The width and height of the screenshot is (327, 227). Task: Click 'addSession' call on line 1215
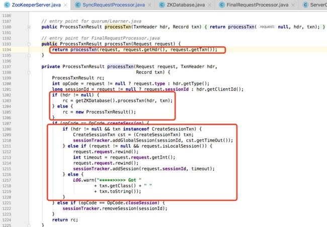coord(125,169)
